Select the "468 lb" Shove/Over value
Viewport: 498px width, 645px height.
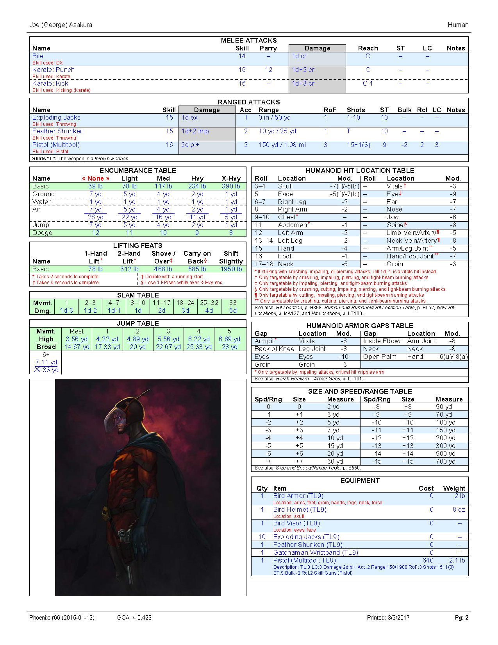[x=163, y=269]
